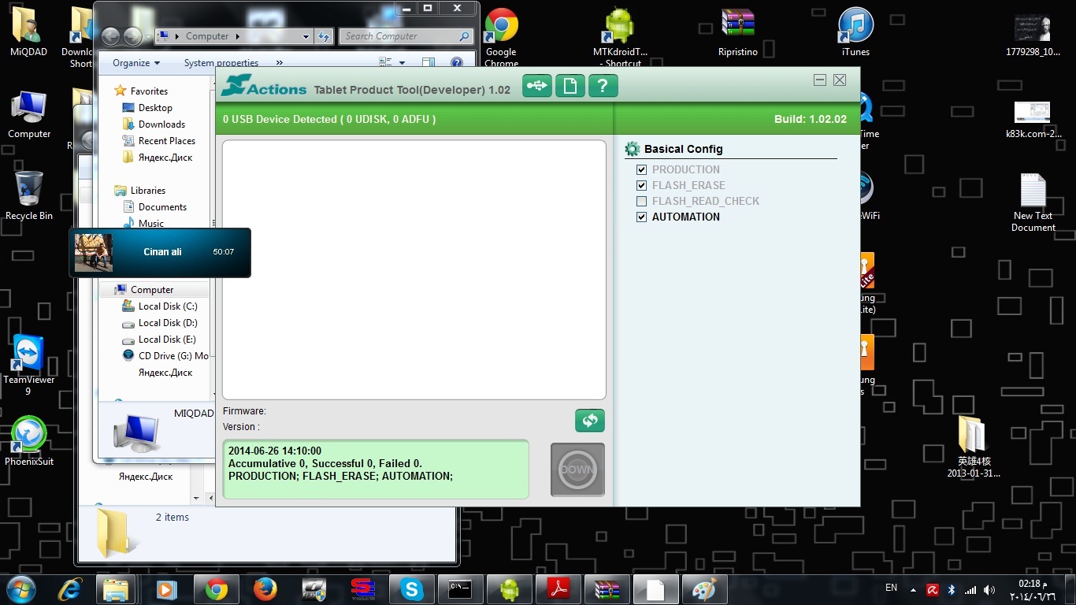Open Firefox from taskbar

click(265, 589)
